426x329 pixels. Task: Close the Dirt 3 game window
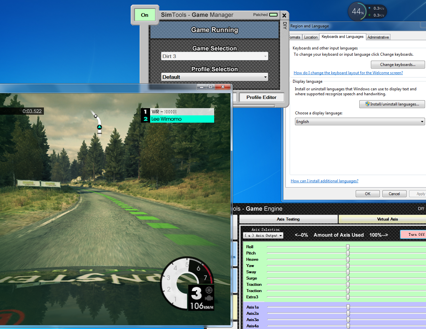pyautogui.click(x=223, y=87)
